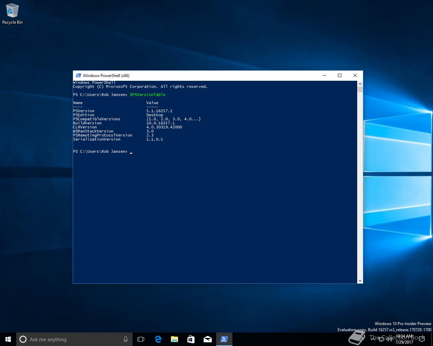Click the Ask me anything search box
The height and width of the screenshot is (346, 433).
pos(74,339)
